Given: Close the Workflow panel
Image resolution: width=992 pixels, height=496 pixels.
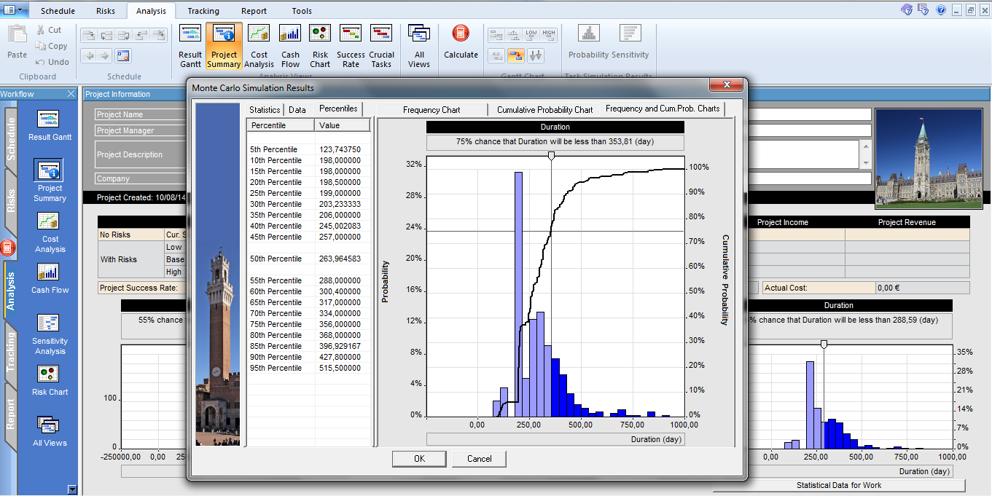Looking at the screenshot, I should pos(71,93).
